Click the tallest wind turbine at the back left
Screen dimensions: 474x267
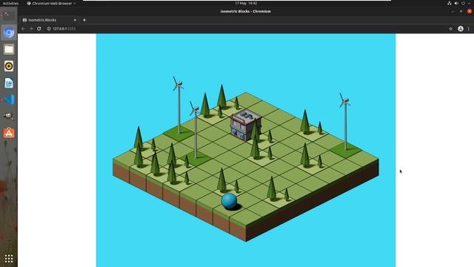pos(178,105)
